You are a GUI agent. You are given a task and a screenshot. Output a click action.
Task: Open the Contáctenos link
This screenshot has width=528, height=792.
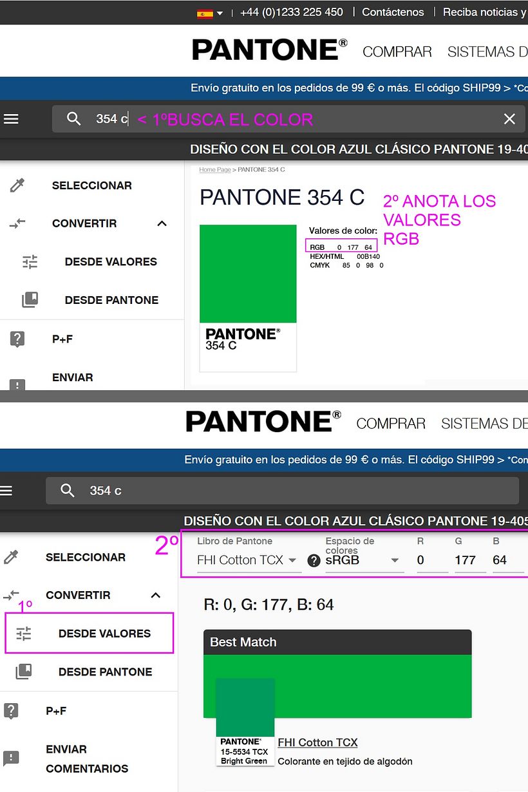(x=393, y=12)
